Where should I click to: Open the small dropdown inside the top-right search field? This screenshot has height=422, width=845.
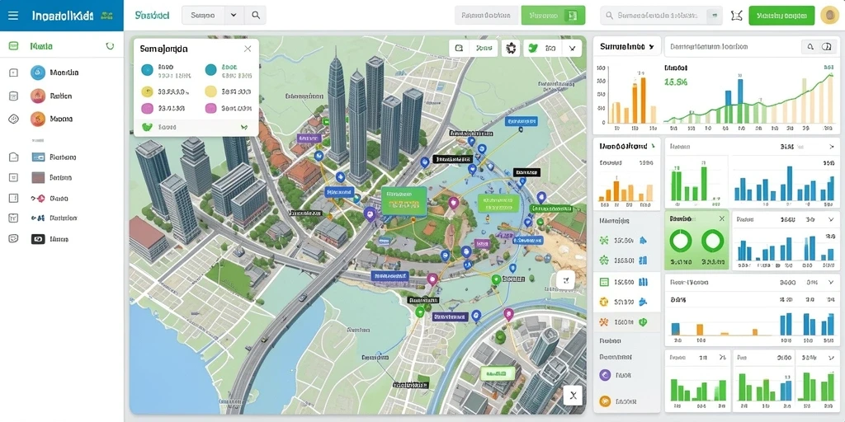pos(715,16)
